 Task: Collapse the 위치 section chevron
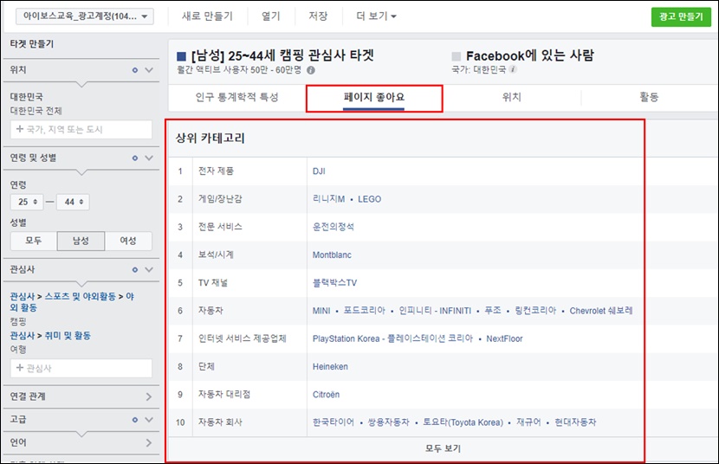(x=149, y=70)
